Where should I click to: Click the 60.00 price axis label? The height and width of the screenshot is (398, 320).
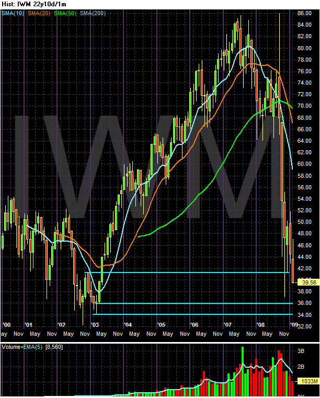tap(304, 164)
